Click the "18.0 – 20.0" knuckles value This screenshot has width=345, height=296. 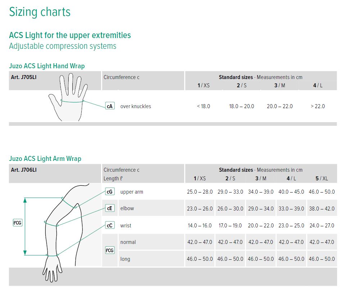242,106
